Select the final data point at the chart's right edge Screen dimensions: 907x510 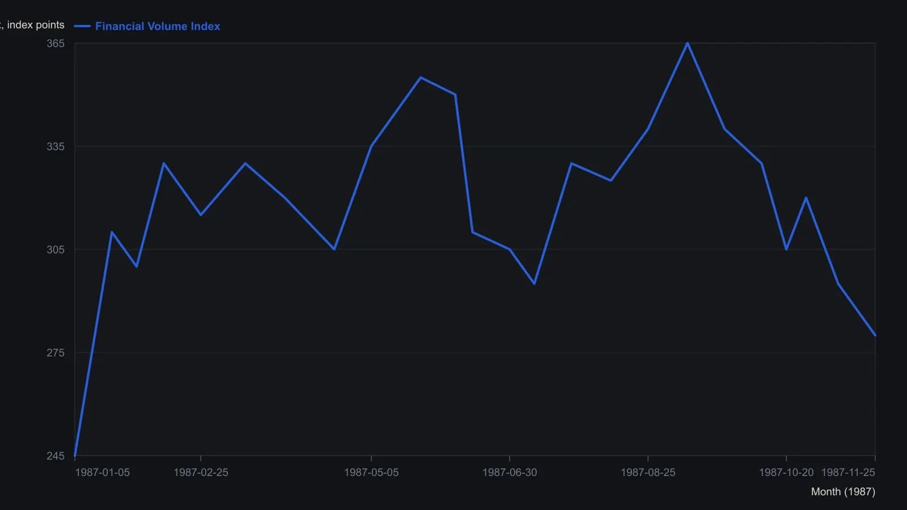point(875,335)
